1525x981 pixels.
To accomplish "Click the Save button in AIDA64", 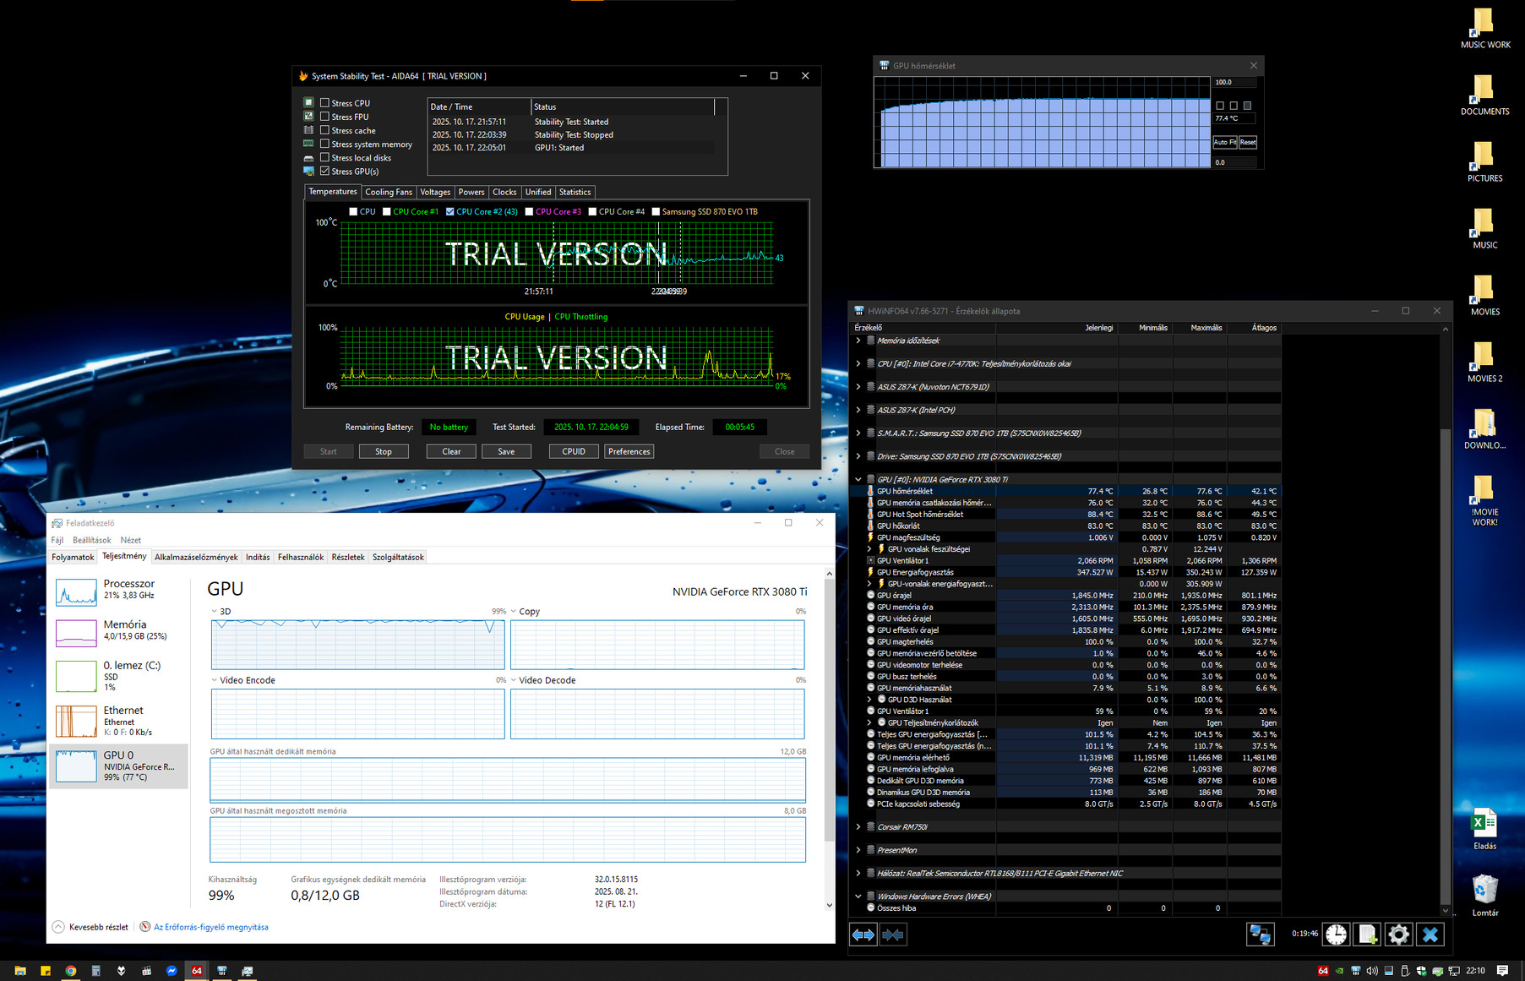I will pyautogui.click(x=506, y=451).
